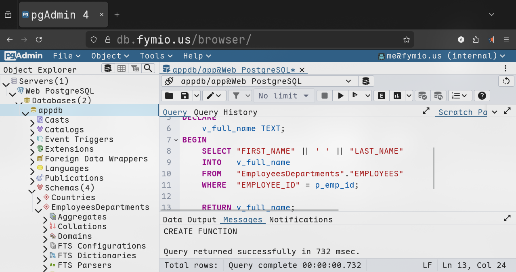
Task: Collapse the Schemas(4) tree node
Action: pos(32,190)
